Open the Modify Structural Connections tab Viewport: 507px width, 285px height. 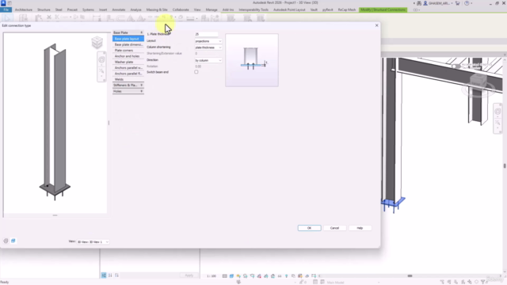click(x=383, y=9)
